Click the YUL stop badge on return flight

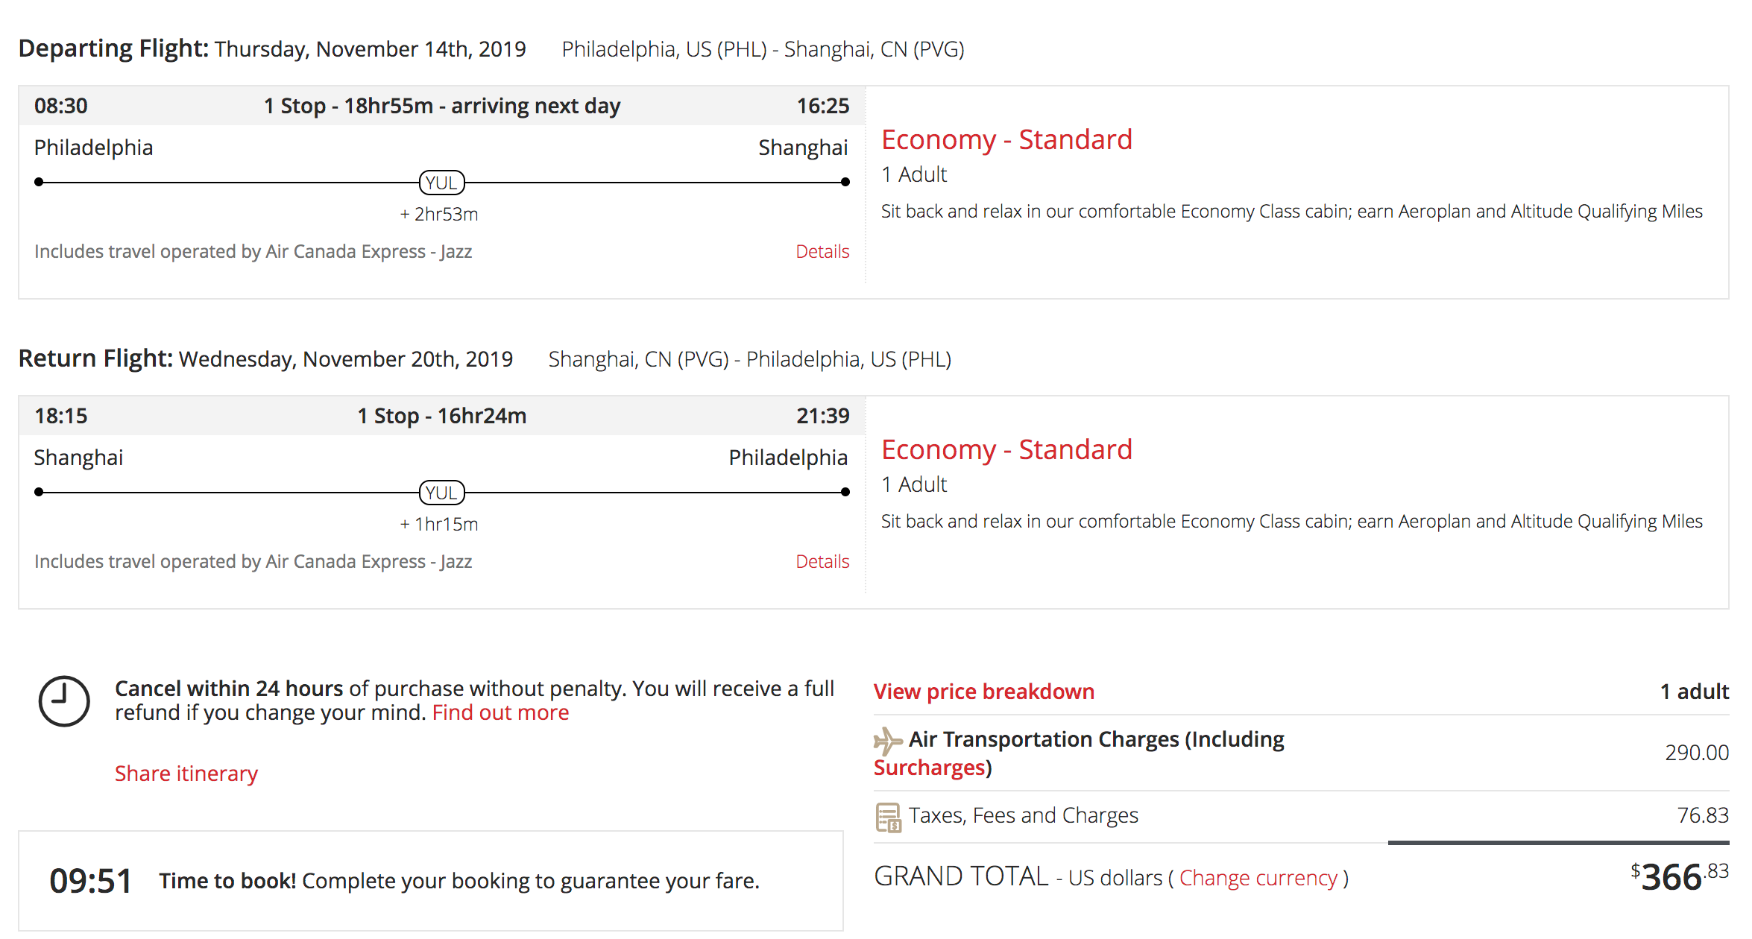[x=442, y=493]
